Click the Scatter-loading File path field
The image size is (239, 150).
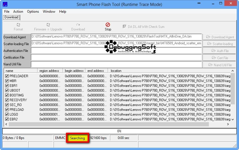(x=116, y=44)
